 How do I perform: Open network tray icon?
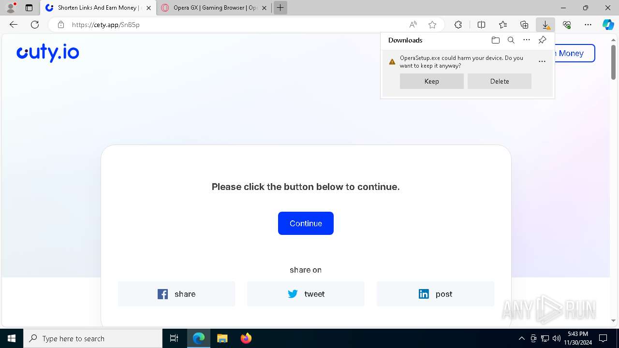click(545, 338)
